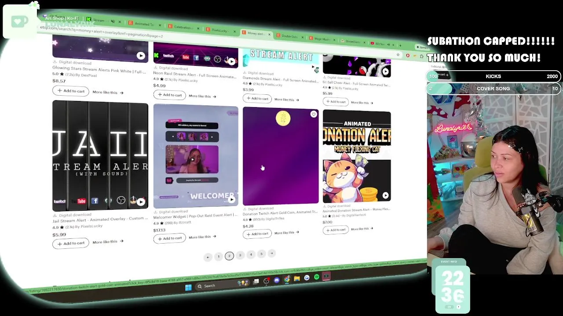563x316 pixels.
Task: Open OBS Studio from the taskbar
Action: [266, 281]
